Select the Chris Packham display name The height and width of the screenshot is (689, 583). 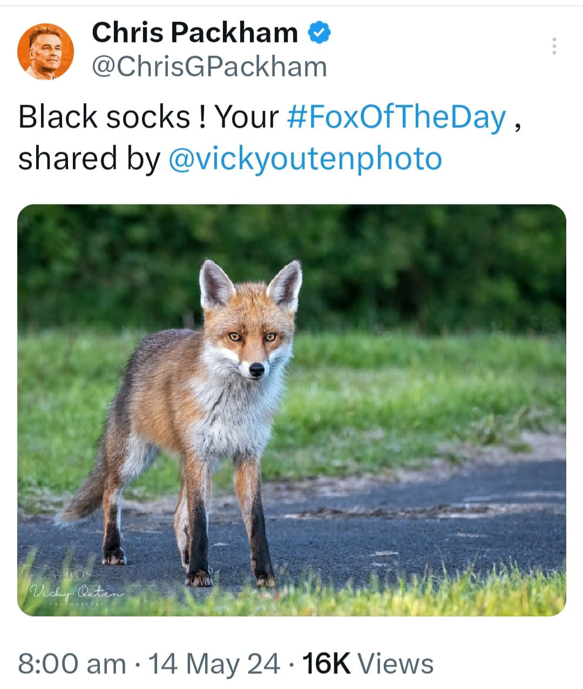(194, 32)
